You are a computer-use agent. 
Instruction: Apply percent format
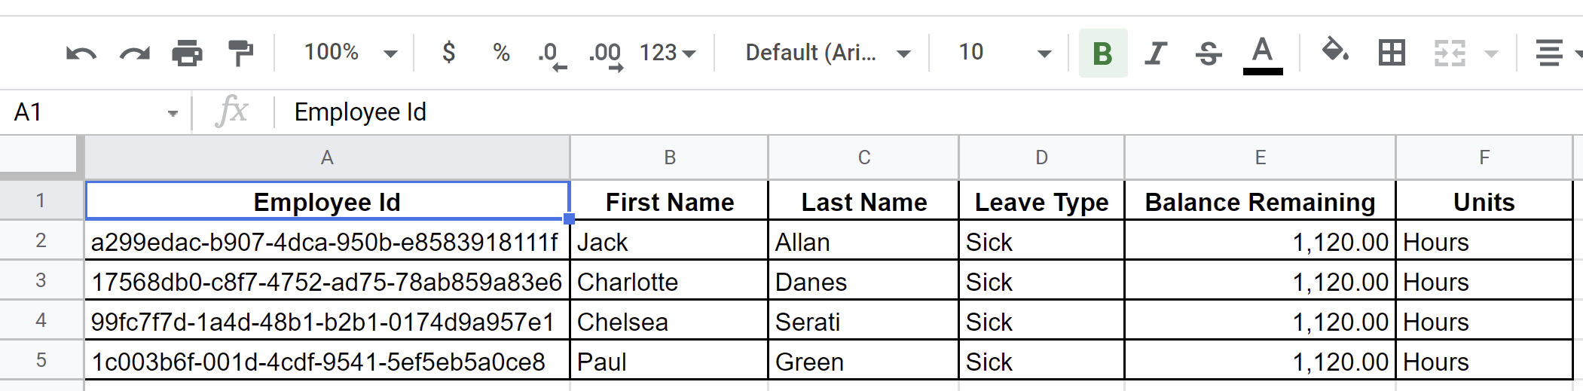click(501, 53)
